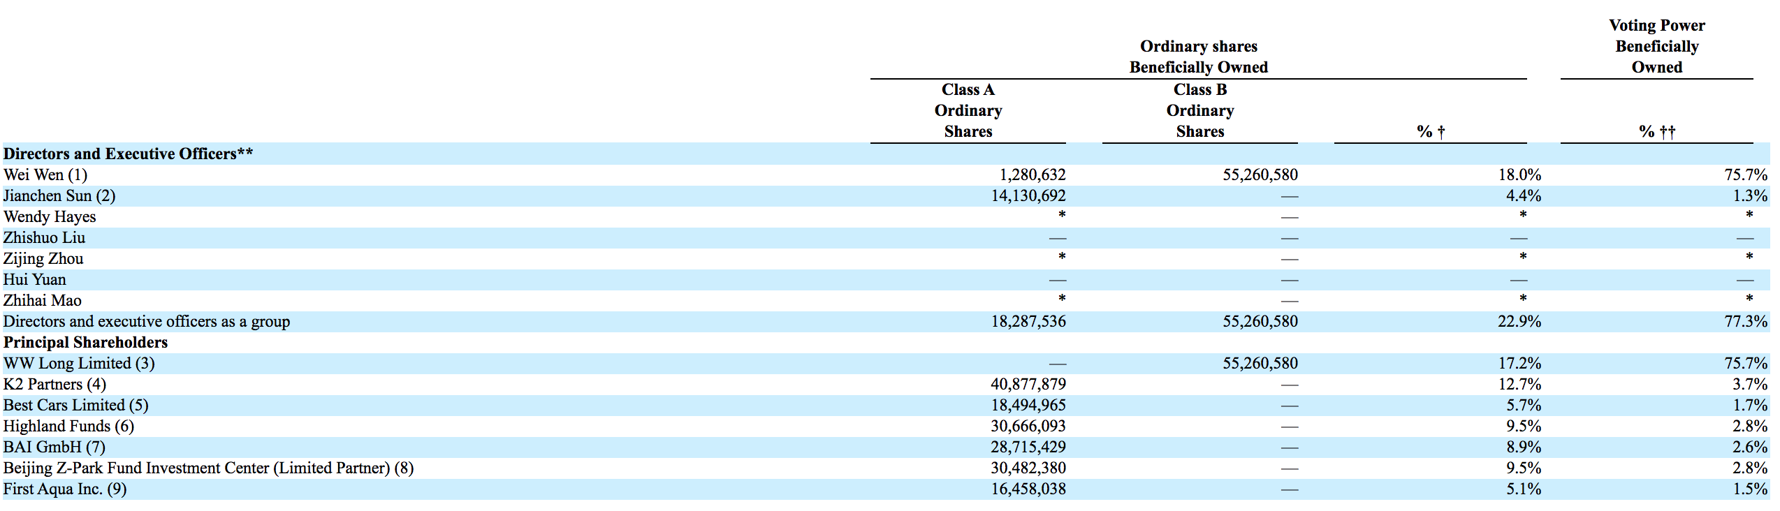Click the Principal Shareholders heading
The height and width of the screenshot is (511, 1780).
(x=86, y=343)
